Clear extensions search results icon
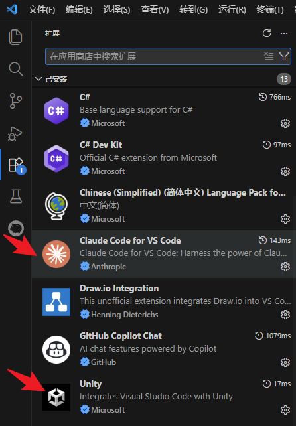This screenshot has width=296, height=426. [x=269, y=56]
